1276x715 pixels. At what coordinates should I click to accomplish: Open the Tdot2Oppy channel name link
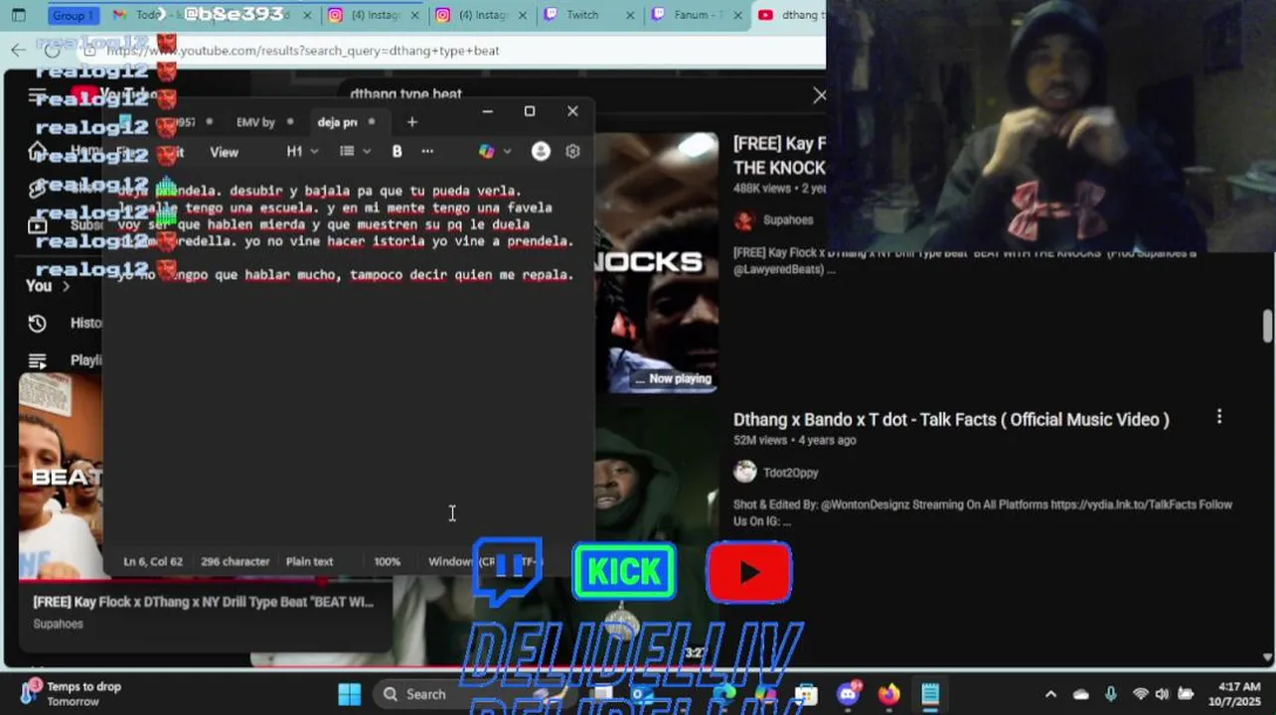(x=790, y=473)
